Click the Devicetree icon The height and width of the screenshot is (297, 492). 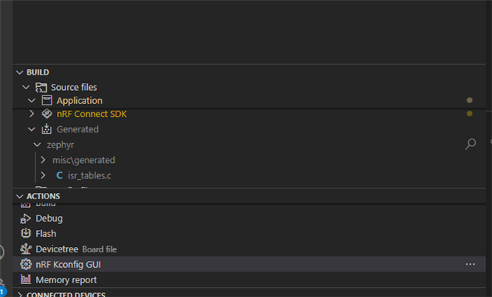pyautogui.click(x=25, y=249)
